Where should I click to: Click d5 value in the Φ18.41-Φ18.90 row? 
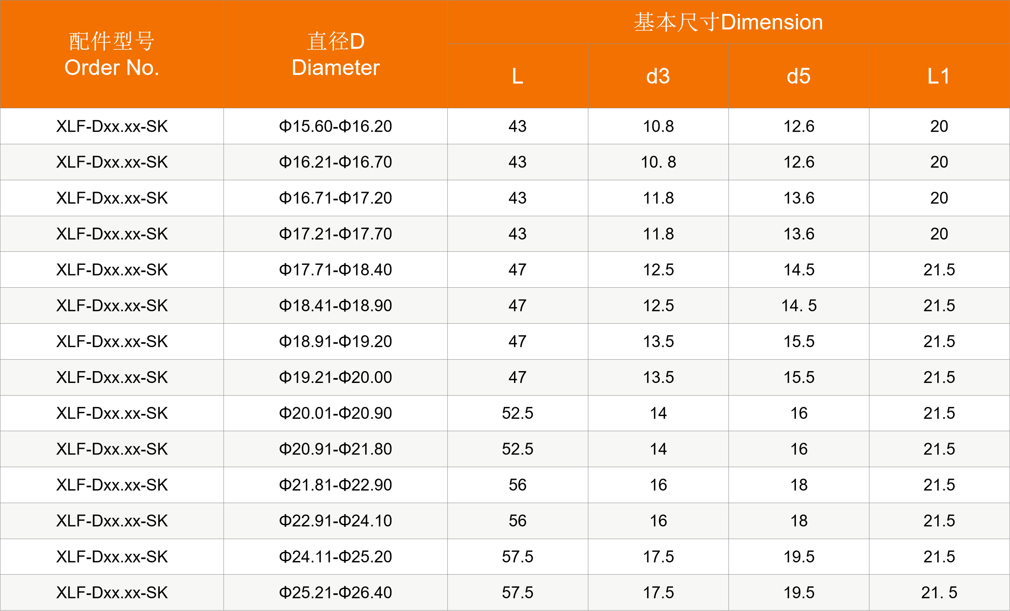click(798, 306)
